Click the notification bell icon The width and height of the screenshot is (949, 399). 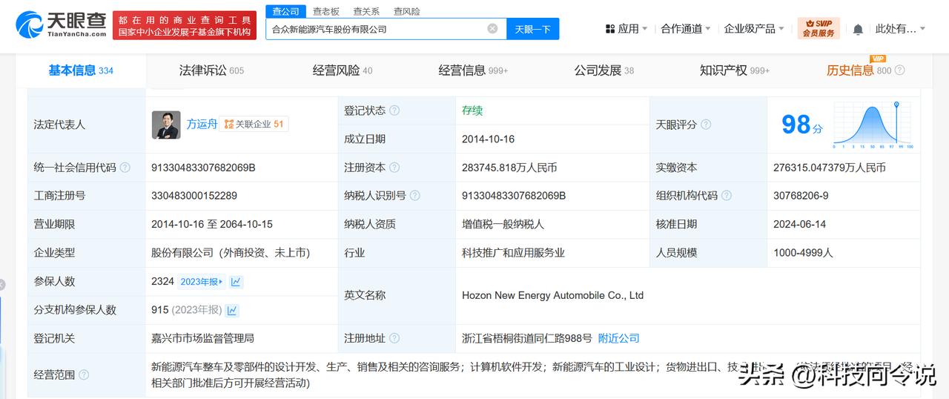[x=858, y=30]
